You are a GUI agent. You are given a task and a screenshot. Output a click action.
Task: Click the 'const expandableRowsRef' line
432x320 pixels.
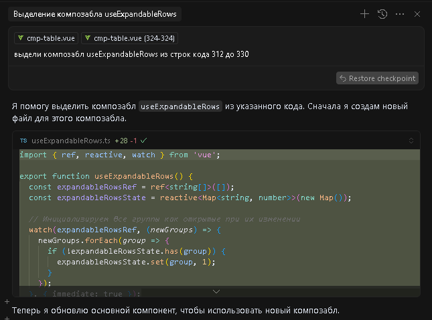tap(131, 187)
